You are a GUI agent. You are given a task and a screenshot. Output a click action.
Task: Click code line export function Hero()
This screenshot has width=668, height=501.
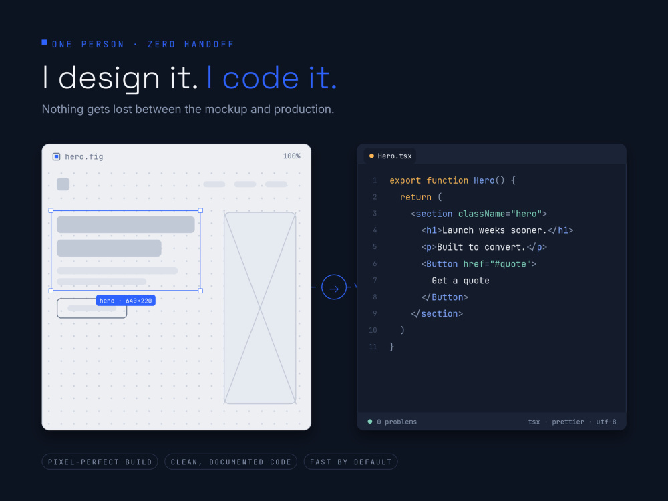(453, 180)
